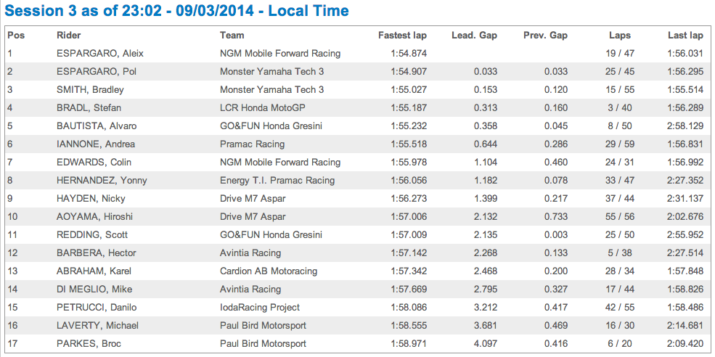Click team Cardion AB Motoracing
This screenshot has width=715, height=357.
pyautogui.click(x=269, y=271)
